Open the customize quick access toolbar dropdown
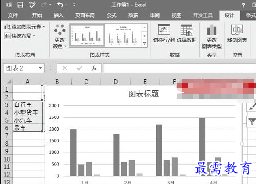 pyautogui.click(x=74, y=5)
